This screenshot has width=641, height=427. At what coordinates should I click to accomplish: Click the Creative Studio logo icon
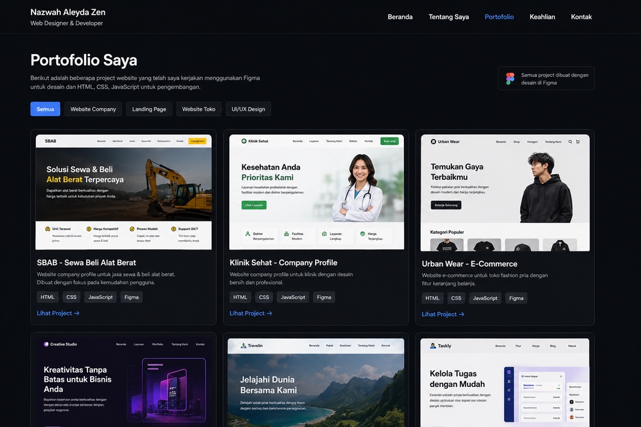pos(46,344)
